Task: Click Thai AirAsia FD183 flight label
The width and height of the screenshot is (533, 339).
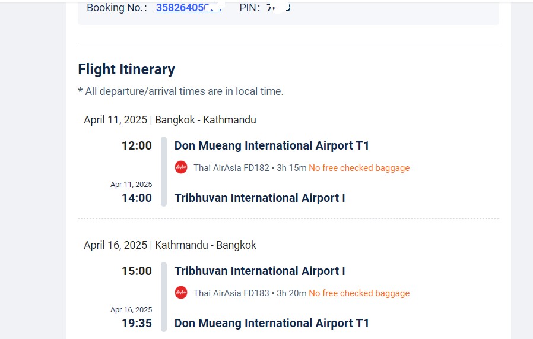Action: 231,293
